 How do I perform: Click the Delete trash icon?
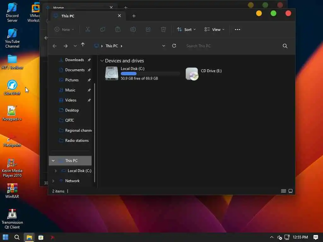pyautogui.click(x=163, y=29)
